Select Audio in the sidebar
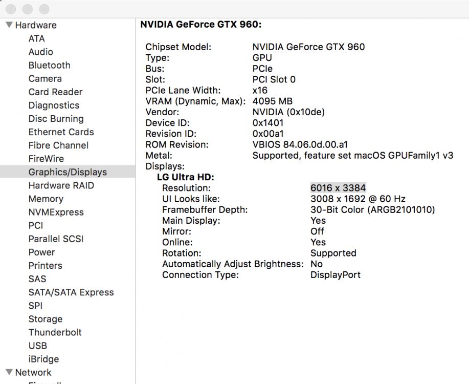This screenshot has height=384, width=469. point(41,52)
